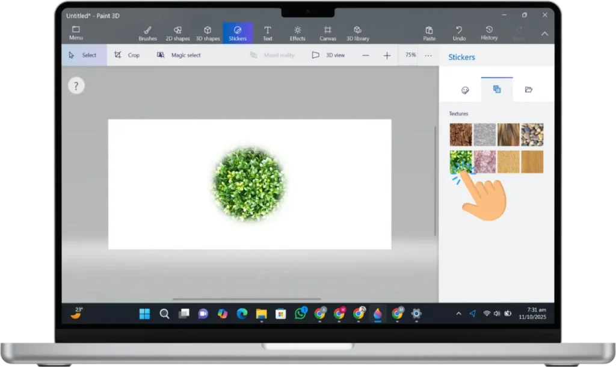Increase zoom with the plus control

[387, 55]
